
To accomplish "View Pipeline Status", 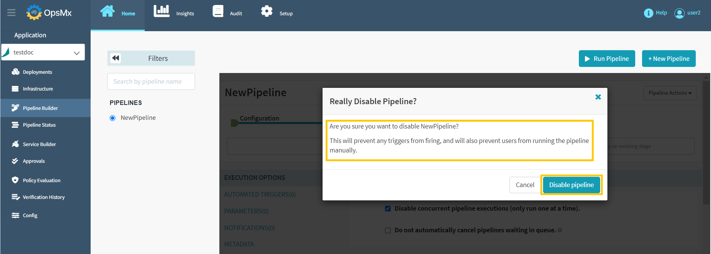I will coord(39,125).
